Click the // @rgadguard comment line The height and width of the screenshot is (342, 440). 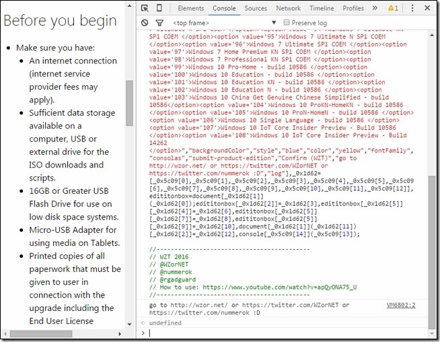click(x=173, y=279)
